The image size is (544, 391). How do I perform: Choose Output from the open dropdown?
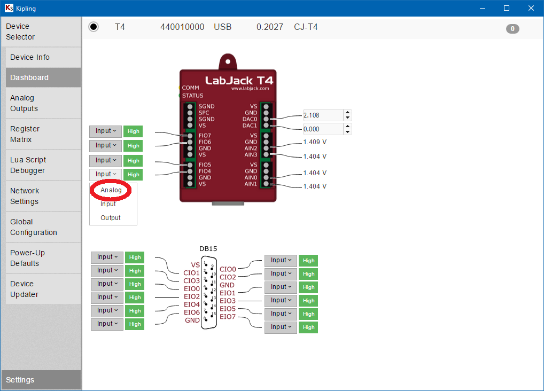[x=111, y=218]
